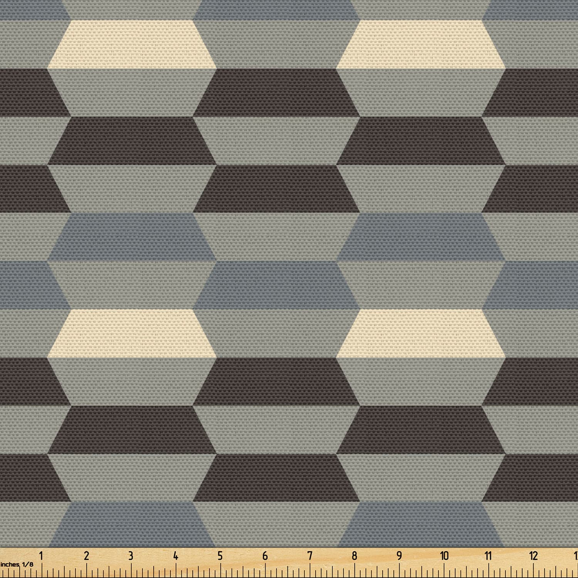Click the ruler number 8
Viewport: 578px width, 578px height.
(355, 555)
